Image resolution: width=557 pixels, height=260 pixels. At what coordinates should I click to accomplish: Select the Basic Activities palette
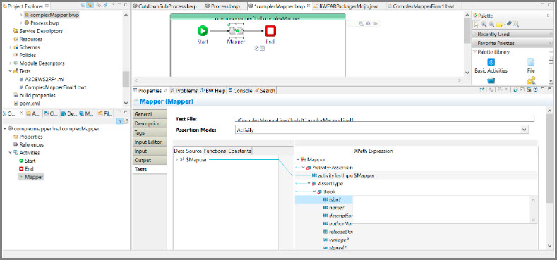click(x=491, y=66)
